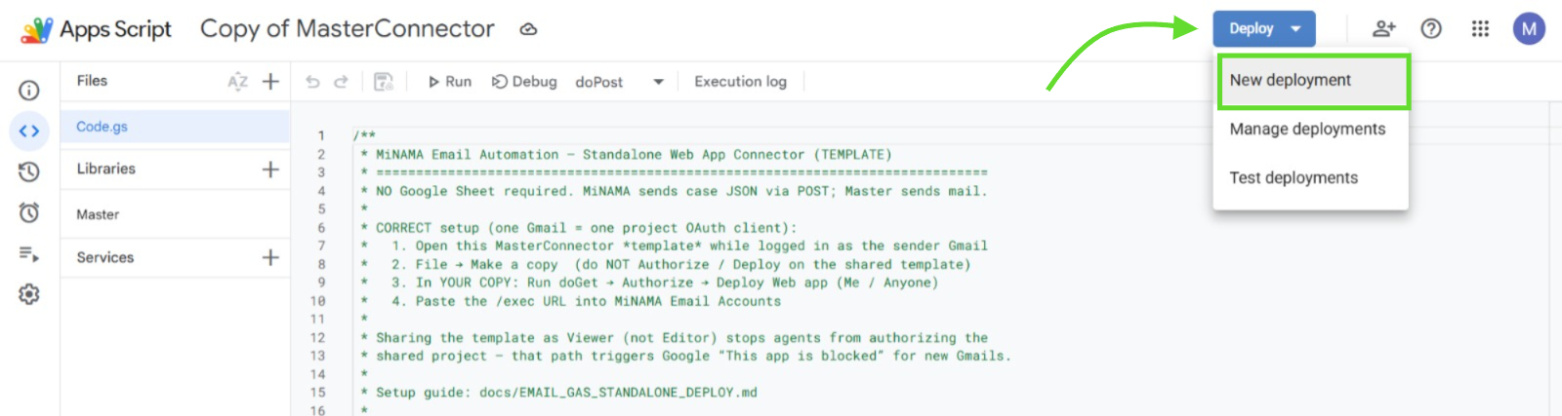Rename project title Copy of MasterConnector
Image resolution: width=1562 pixels, height=416 pixels.
click(348, 29)
